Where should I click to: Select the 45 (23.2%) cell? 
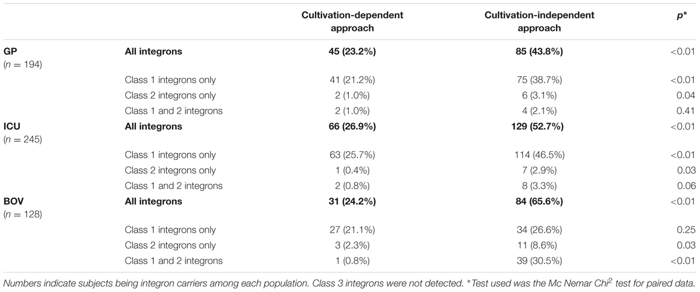(x=343, y=52)
